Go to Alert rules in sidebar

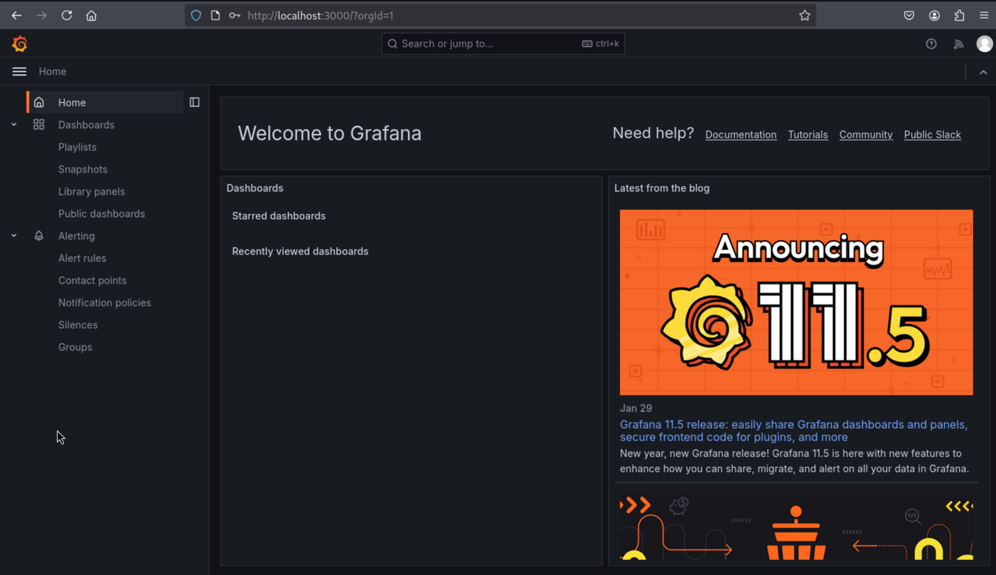82,258
